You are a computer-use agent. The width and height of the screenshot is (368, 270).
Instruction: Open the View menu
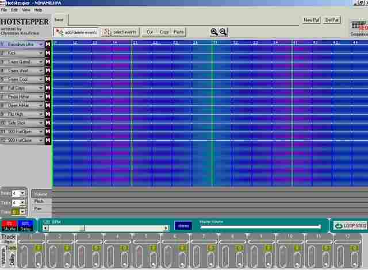pos(26,10)
